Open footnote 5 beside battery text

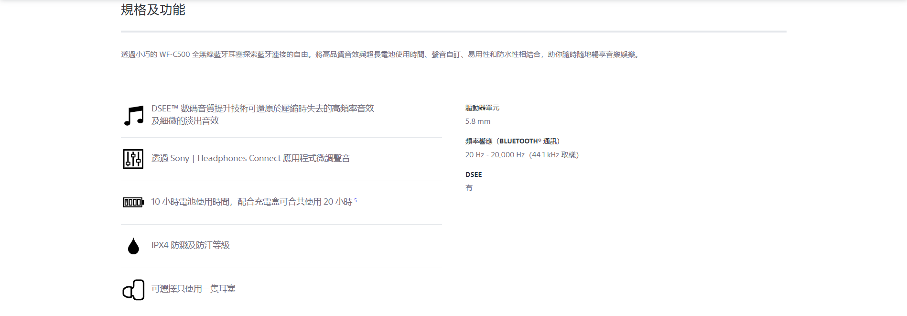356,200
